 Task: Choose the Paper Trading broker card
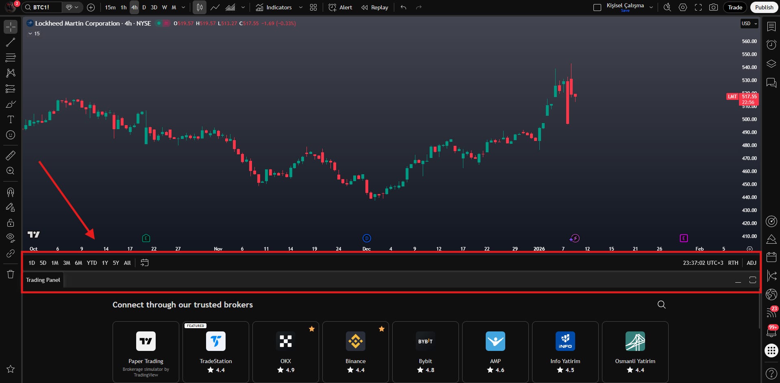pyautogui.click(x=146, y=352)
